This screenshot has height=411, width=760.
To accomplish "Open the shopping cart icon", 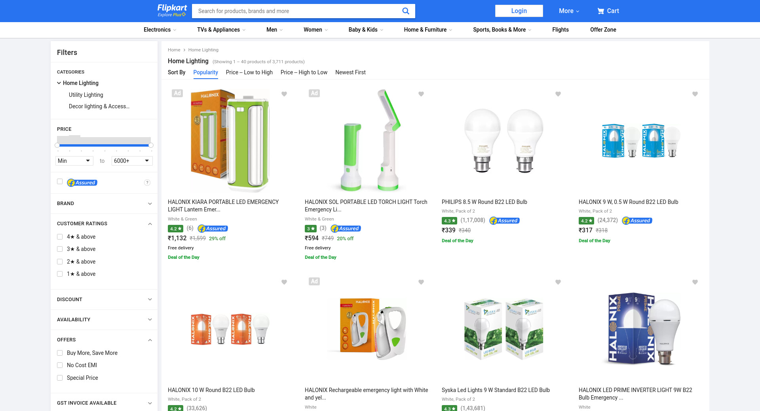I will [600, 11].
